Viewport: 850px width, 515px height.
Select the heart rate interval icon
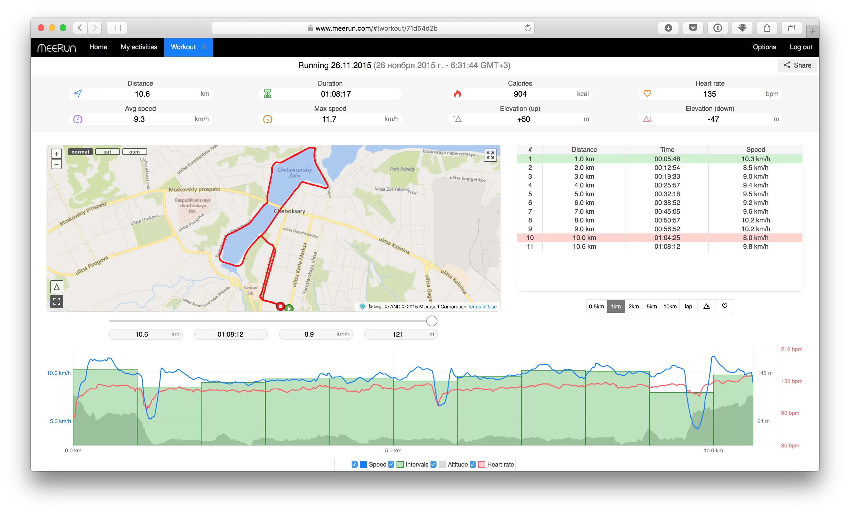(725, 306)
